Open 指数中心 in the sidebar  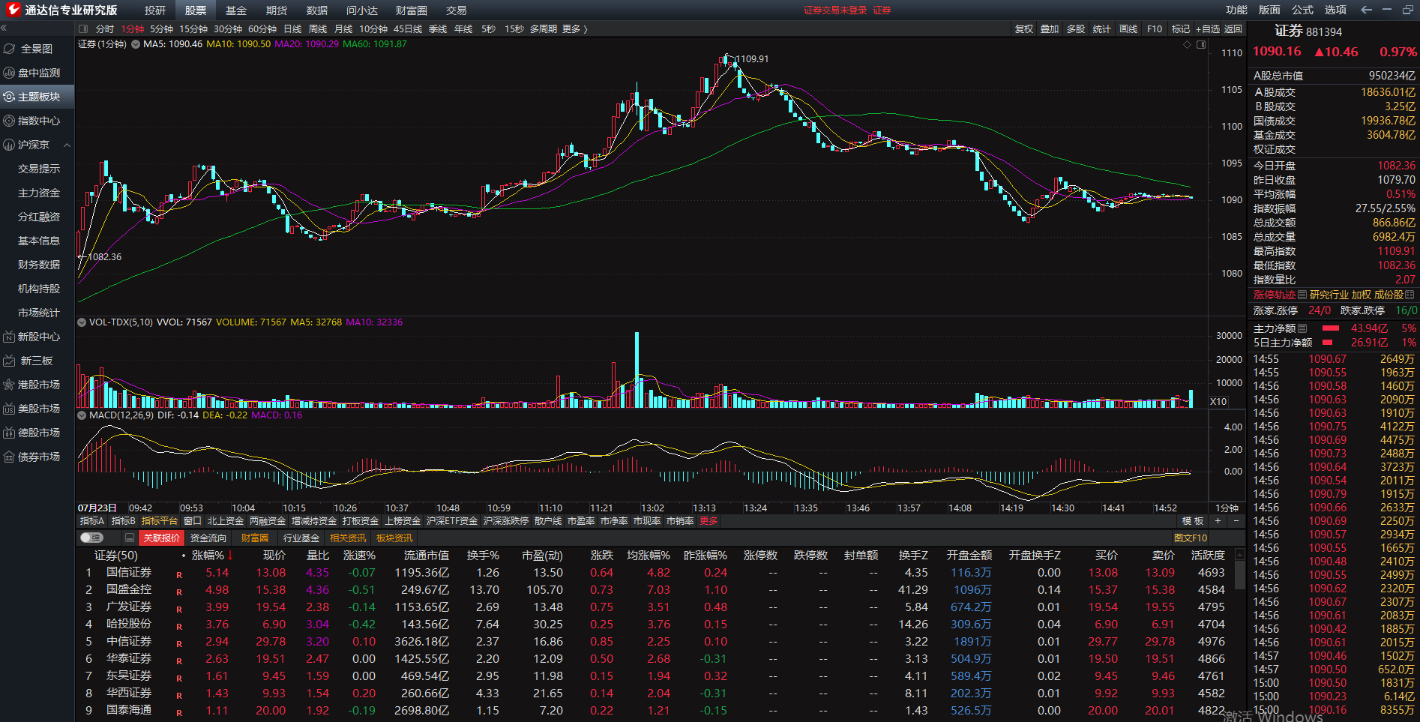pyautogui.click(x=38, y=121)
